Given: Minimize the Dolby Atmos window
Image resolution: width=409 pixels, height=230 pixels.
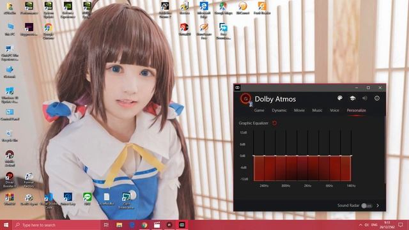Looking at the screenshot, I should click(357, 88).
